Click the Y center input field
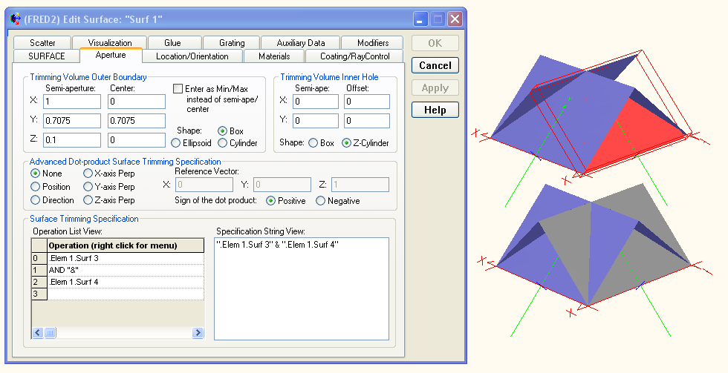The height and width of the screenshot is (373, 728). coord(136,121)
